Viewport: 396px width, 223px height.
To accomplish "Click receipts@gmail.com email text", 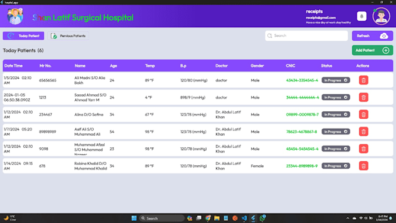I will [321, 17].
